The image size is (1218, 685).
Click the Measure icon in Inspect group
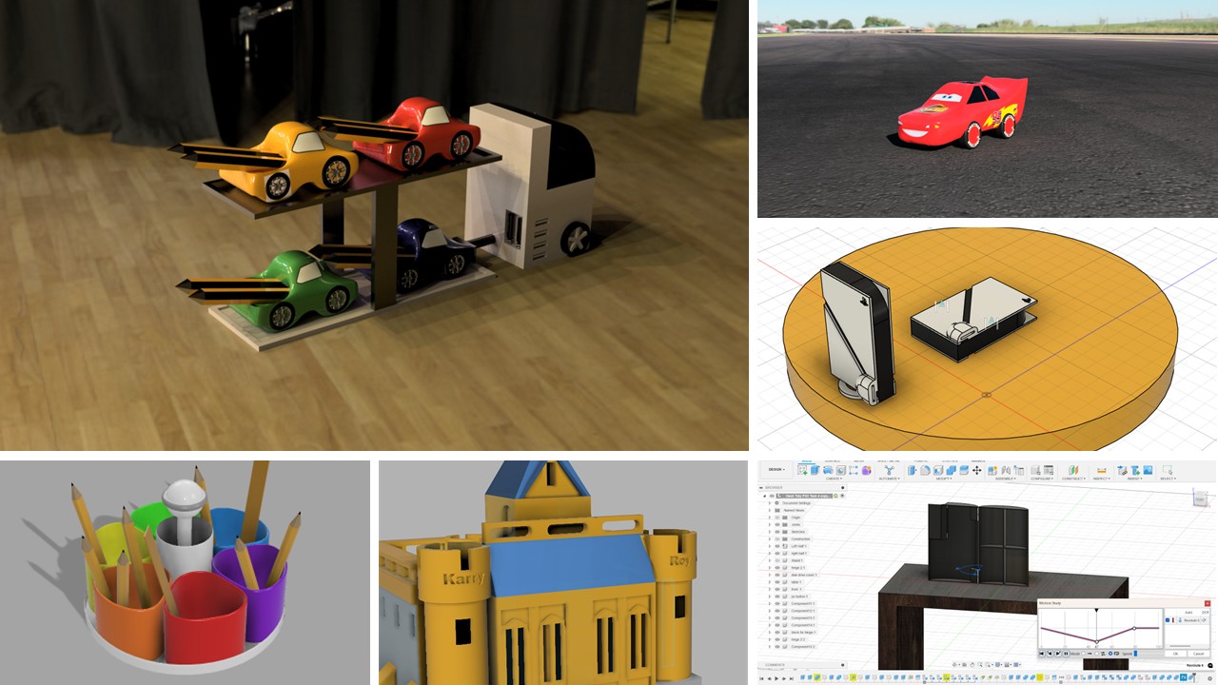coord(1102,470)
